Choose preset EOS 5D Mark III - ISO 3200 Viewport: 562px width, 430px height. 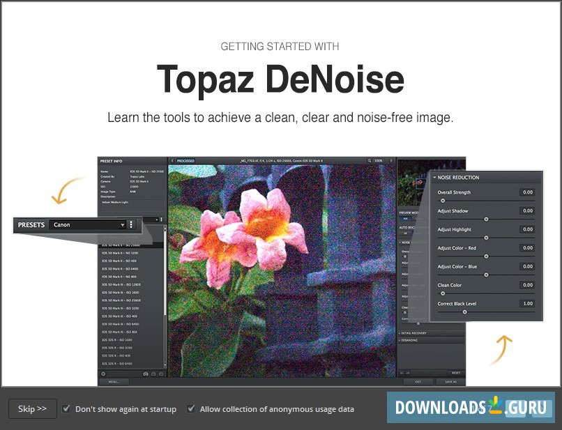121,308
